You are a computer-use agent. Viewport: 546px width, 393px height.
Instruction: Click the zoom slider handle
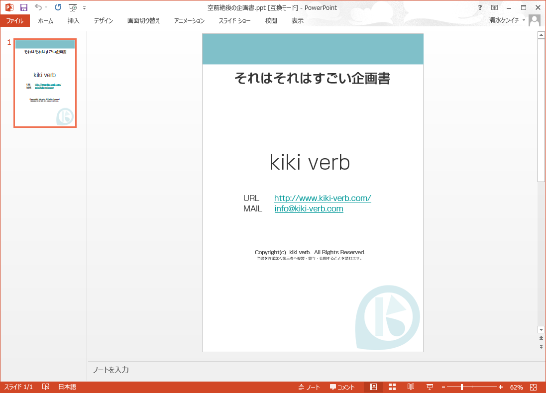pos(462,387)
